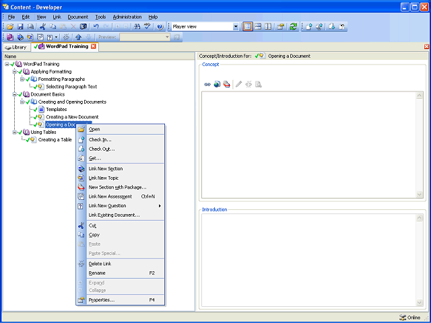Open the Player view dropdown
The height and width of the screenshot is (323, 431).
point(236,27)
